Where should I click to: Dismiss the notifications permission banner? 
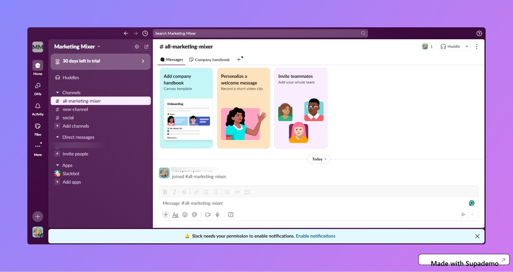(477, 236)
